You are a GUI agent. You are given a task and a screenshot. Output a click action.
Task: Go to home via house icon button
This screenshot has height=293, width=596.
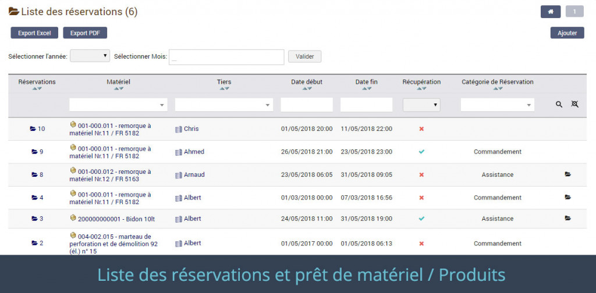[x=551, y=12]
